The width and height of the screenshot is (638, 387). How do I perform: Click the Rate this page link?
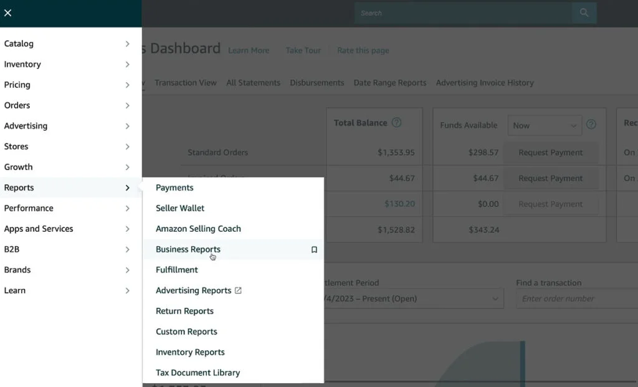coord(362,50)
